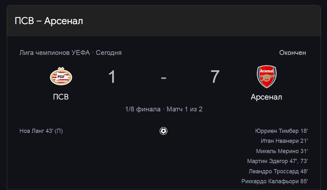
Task: Select the Лига чемпионов УЕФА label
Action: (x=55, y=53)
